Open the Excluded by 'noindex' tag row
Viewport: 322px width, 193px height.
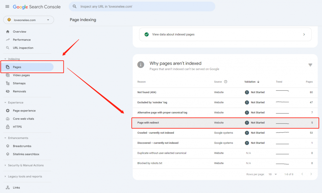(225, 102)
